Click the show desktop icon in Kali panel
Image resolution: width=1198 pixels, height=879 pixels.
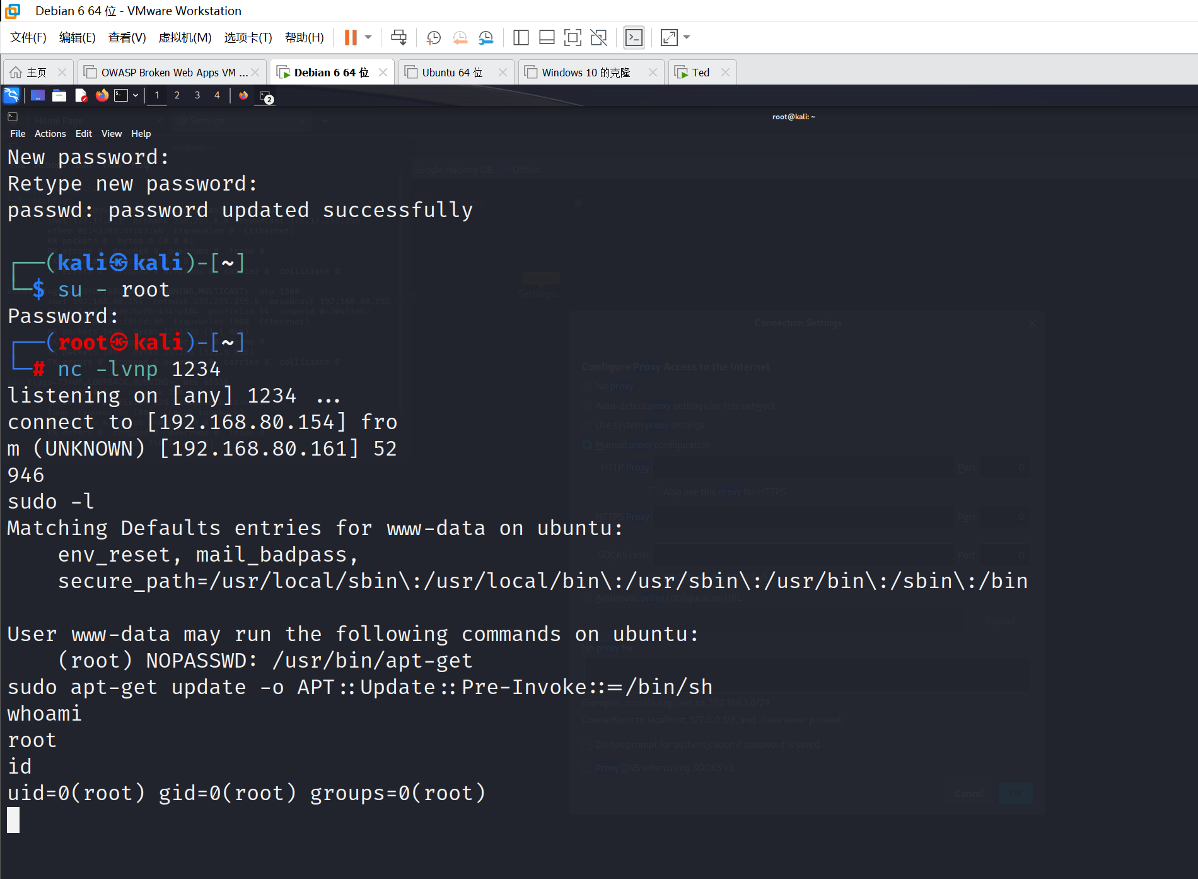coord(38,95)
